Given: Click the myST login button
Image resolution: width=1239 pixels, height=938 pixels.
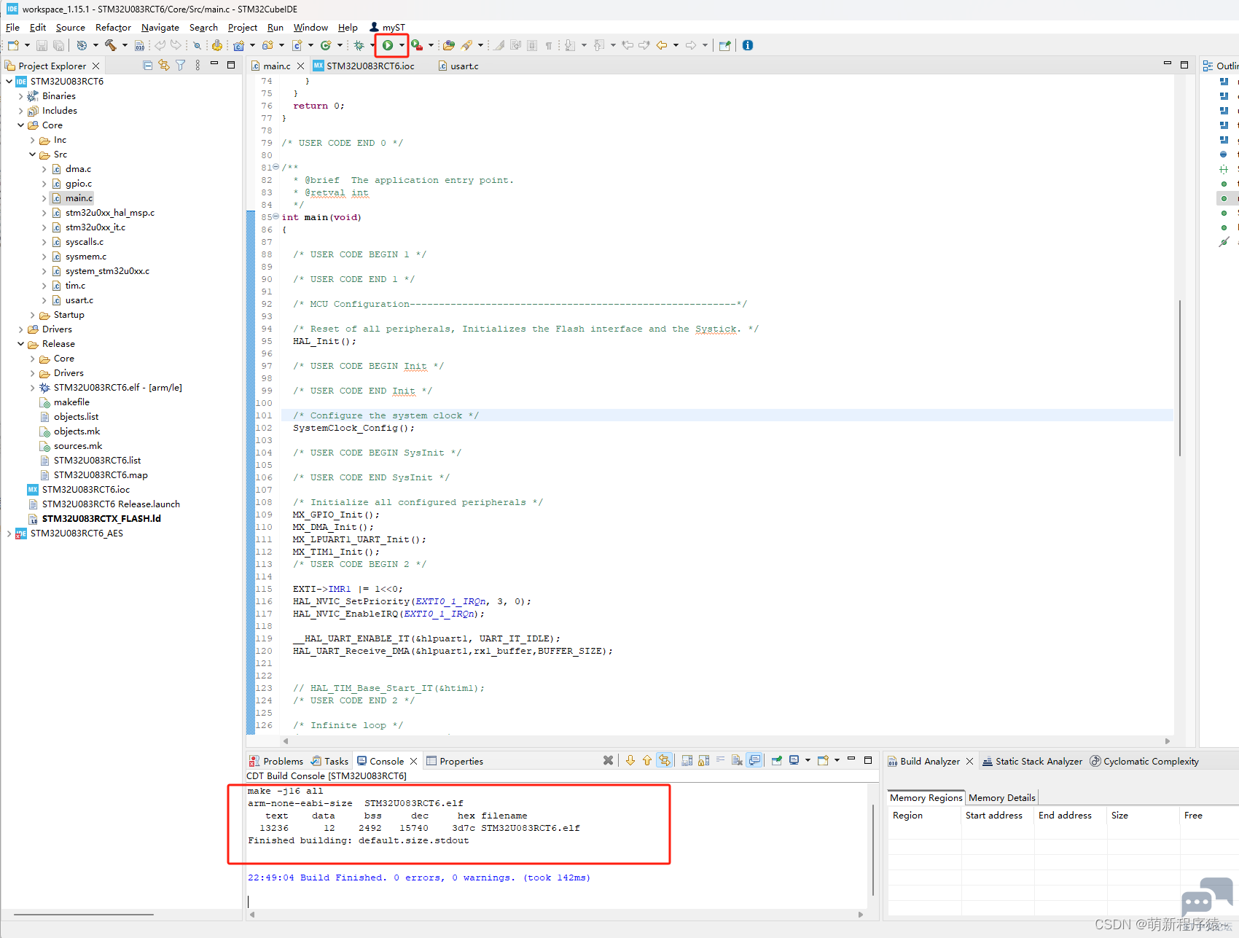Looking at the screenshot, I should pyautogui.click(x=387, y=28).
